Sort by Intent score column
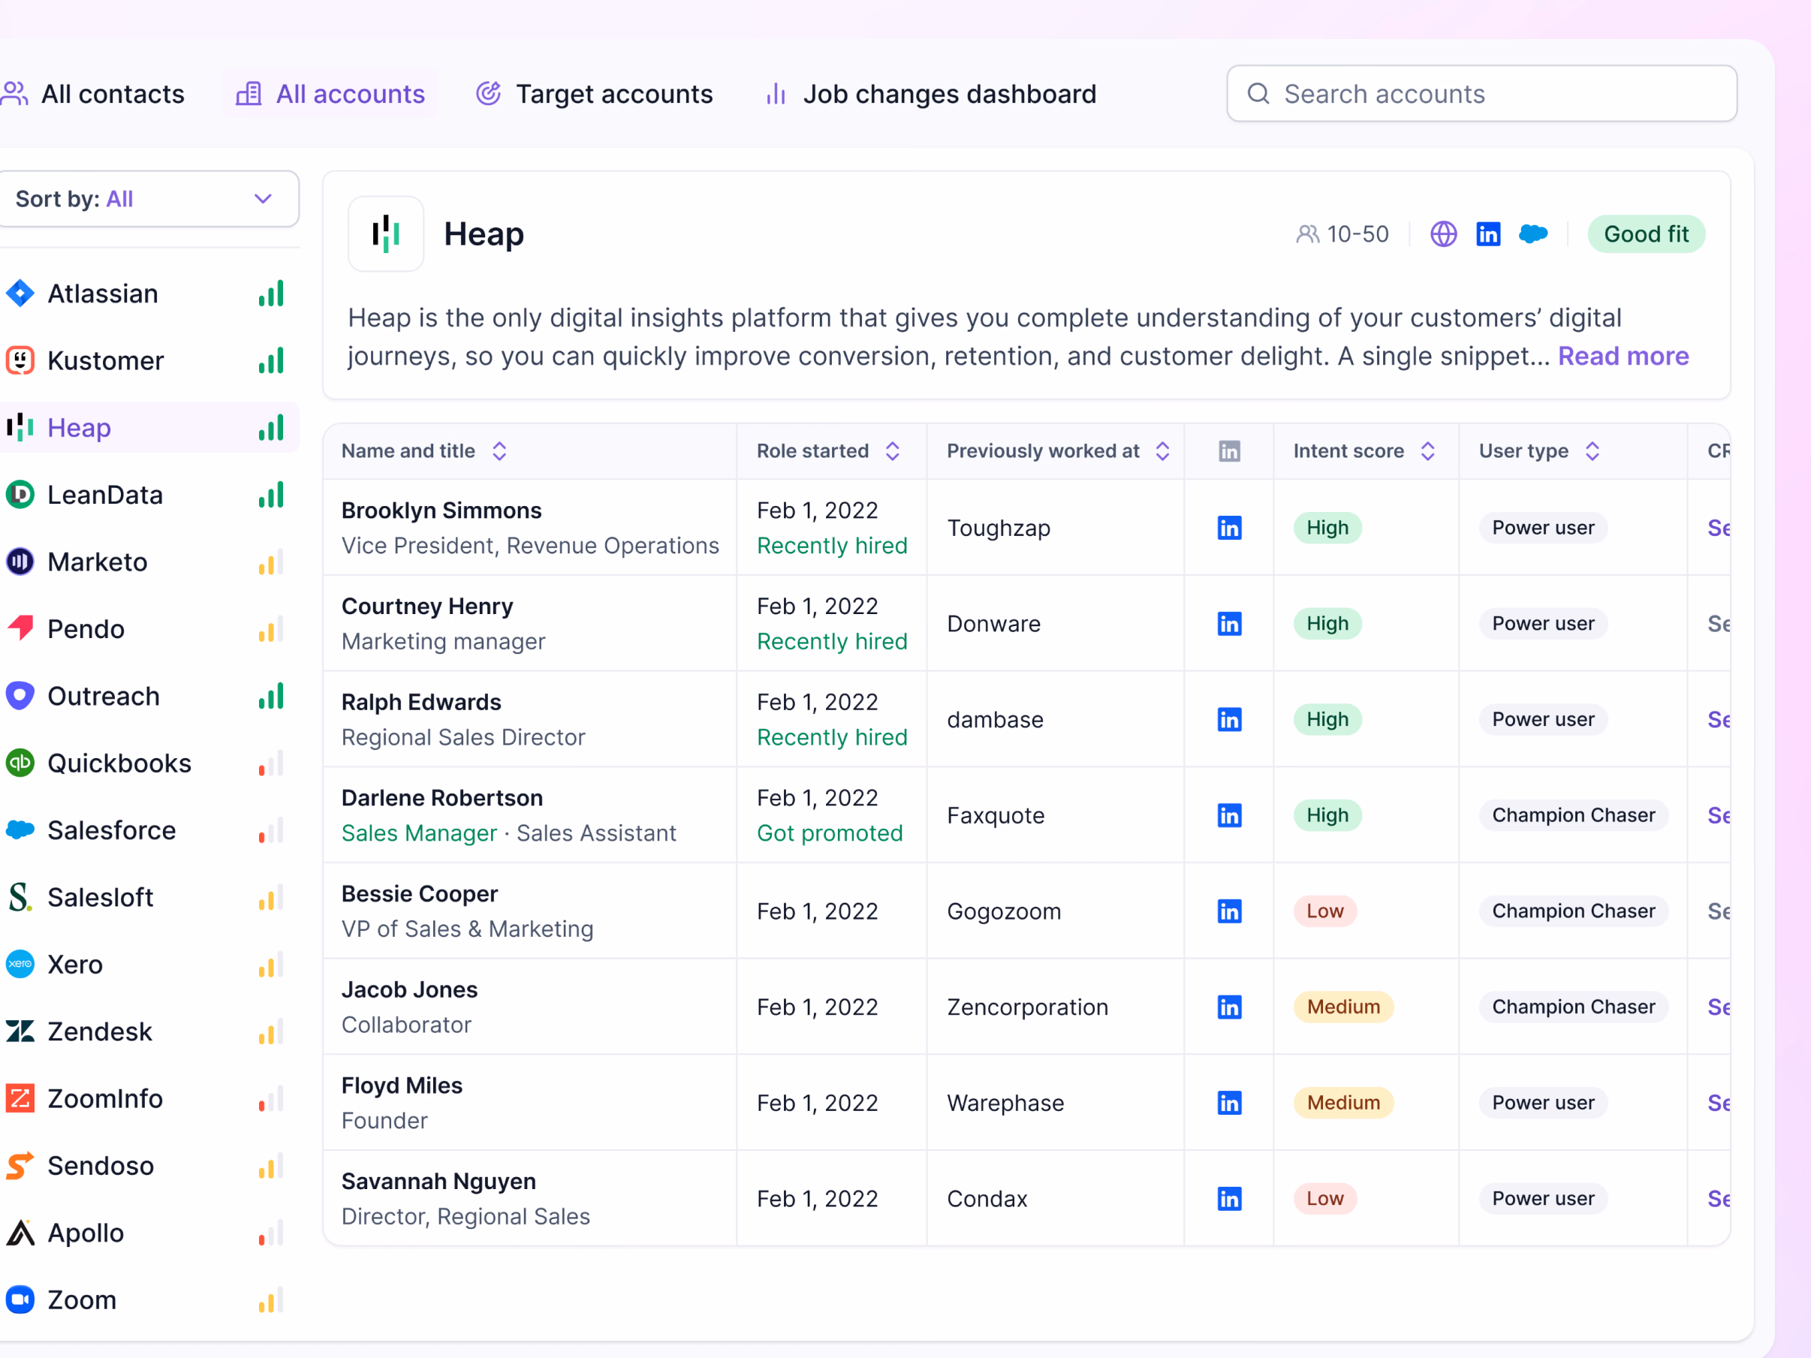 pos(1427,451)
